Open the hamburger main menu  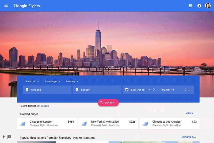click(6, 6)
